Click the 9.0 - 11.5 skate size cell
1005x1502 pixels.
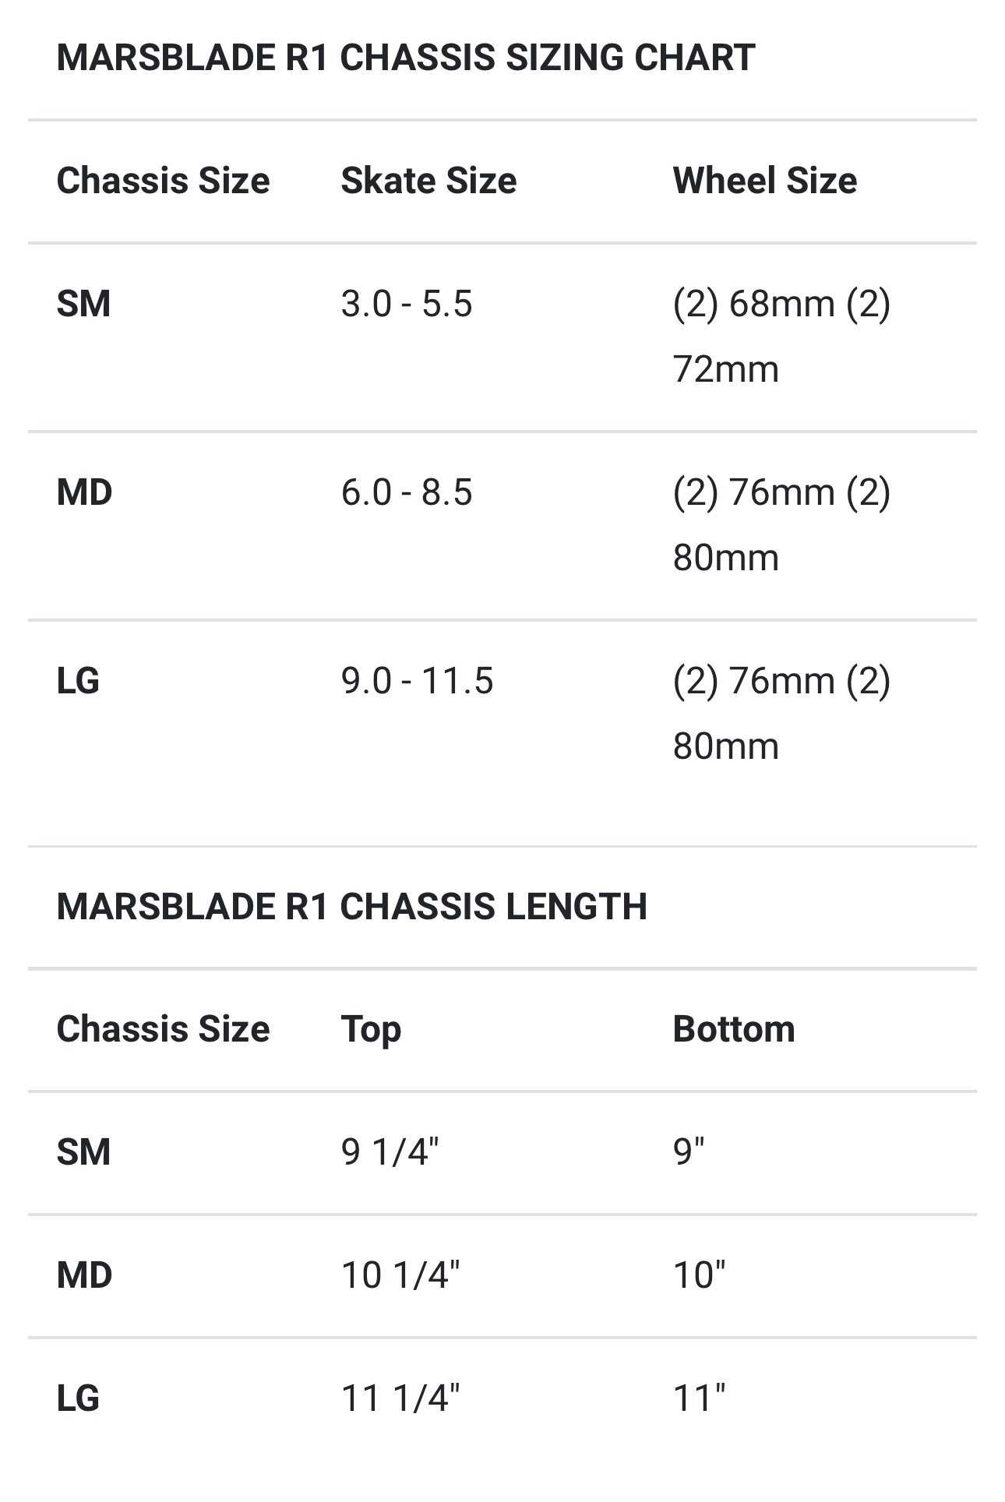(x=417, y=681)
